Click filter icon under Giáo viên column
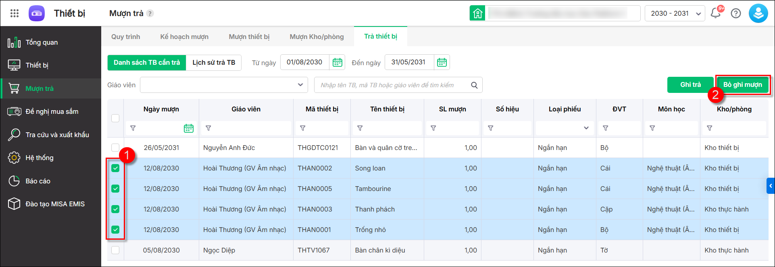The width and height of the screenshot is (775, 267). (x=208, y=128)
